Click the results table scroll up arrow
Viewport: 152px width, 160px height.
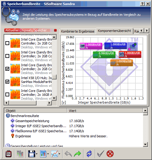click(x=145, y=110)
